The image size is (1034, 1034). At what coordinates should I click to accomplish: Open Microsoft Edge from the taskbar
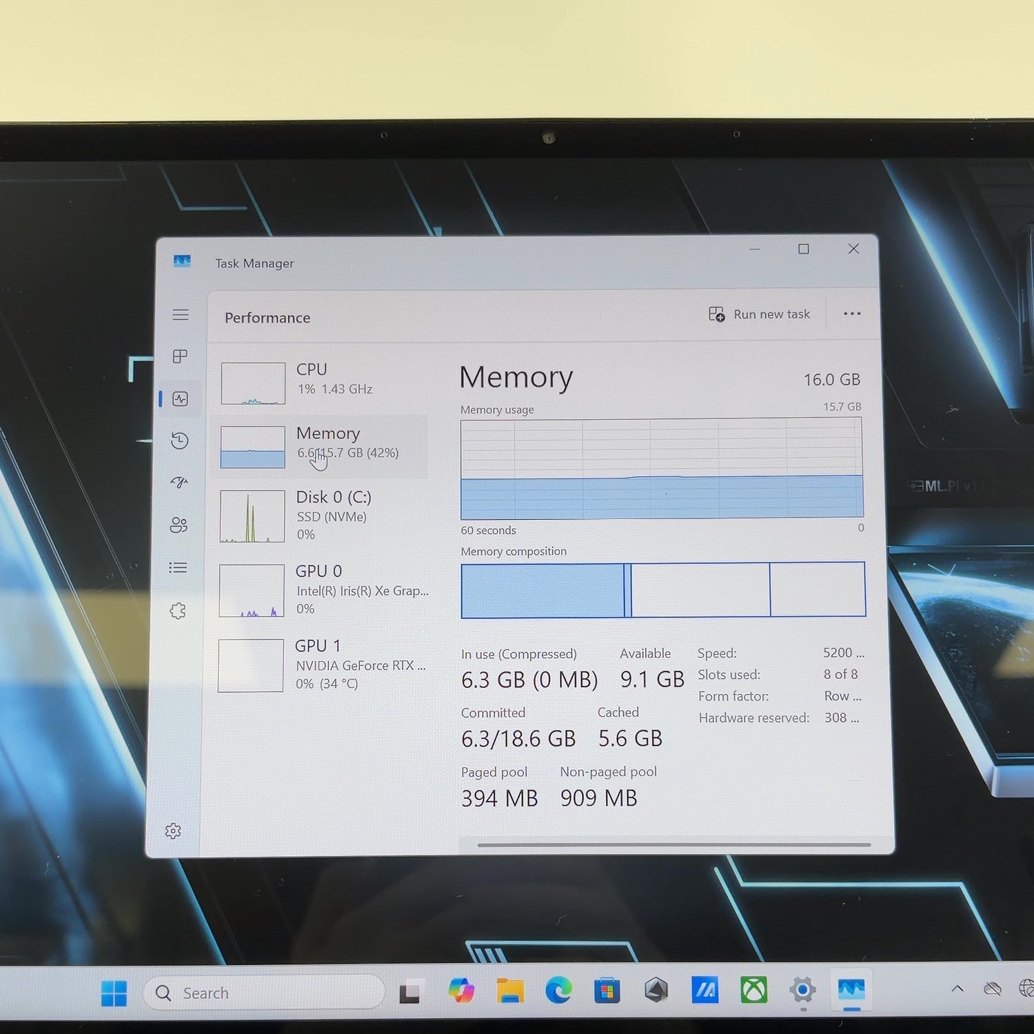click(x=558, y=991)
